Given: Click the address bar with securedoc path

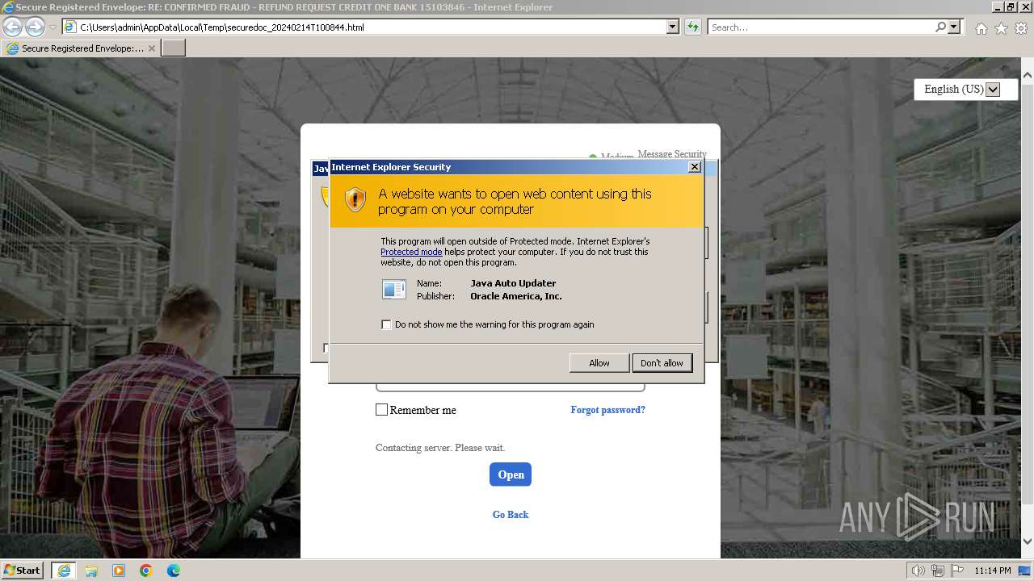Looking at the screenshot, I should tap(364, 27).
